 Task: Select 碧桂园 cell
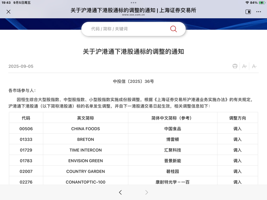pos(173,171)
